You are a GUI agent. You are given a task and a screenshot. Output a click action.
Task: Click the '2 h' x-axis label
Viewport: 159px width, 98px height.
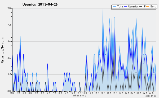click(x=24, y=93)
